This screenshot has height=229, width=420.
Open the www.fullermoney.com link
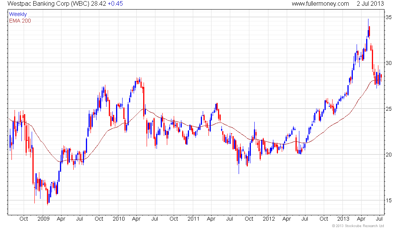[320, 4]
